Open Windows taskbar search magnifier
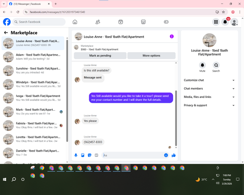This screenshot has height=195, width=244. click(x=14, y=179)
